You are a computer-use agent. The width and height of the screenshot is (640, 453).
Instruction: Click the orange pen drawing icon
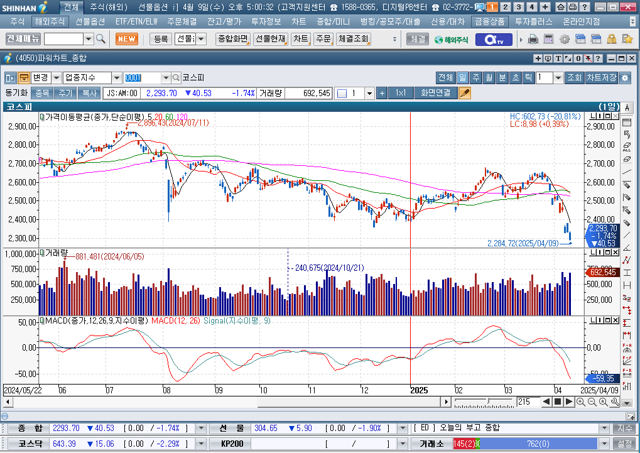(x=465, y=93)
